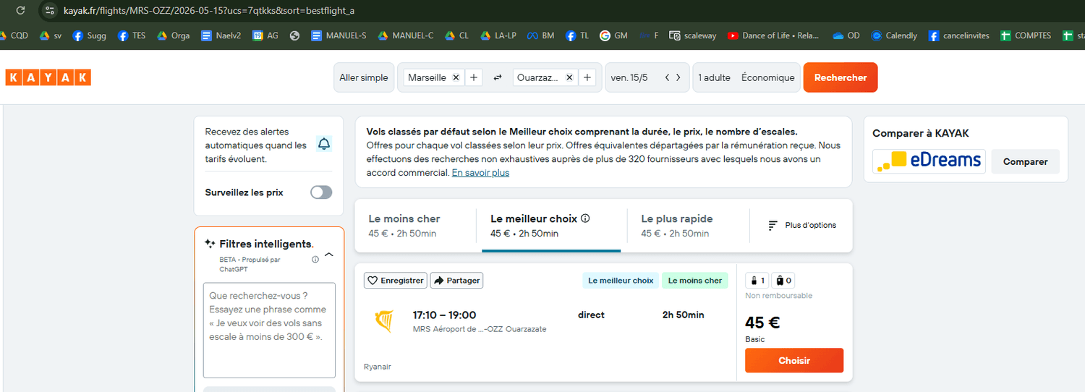Remove Ouarzazate from destination field

569,77
